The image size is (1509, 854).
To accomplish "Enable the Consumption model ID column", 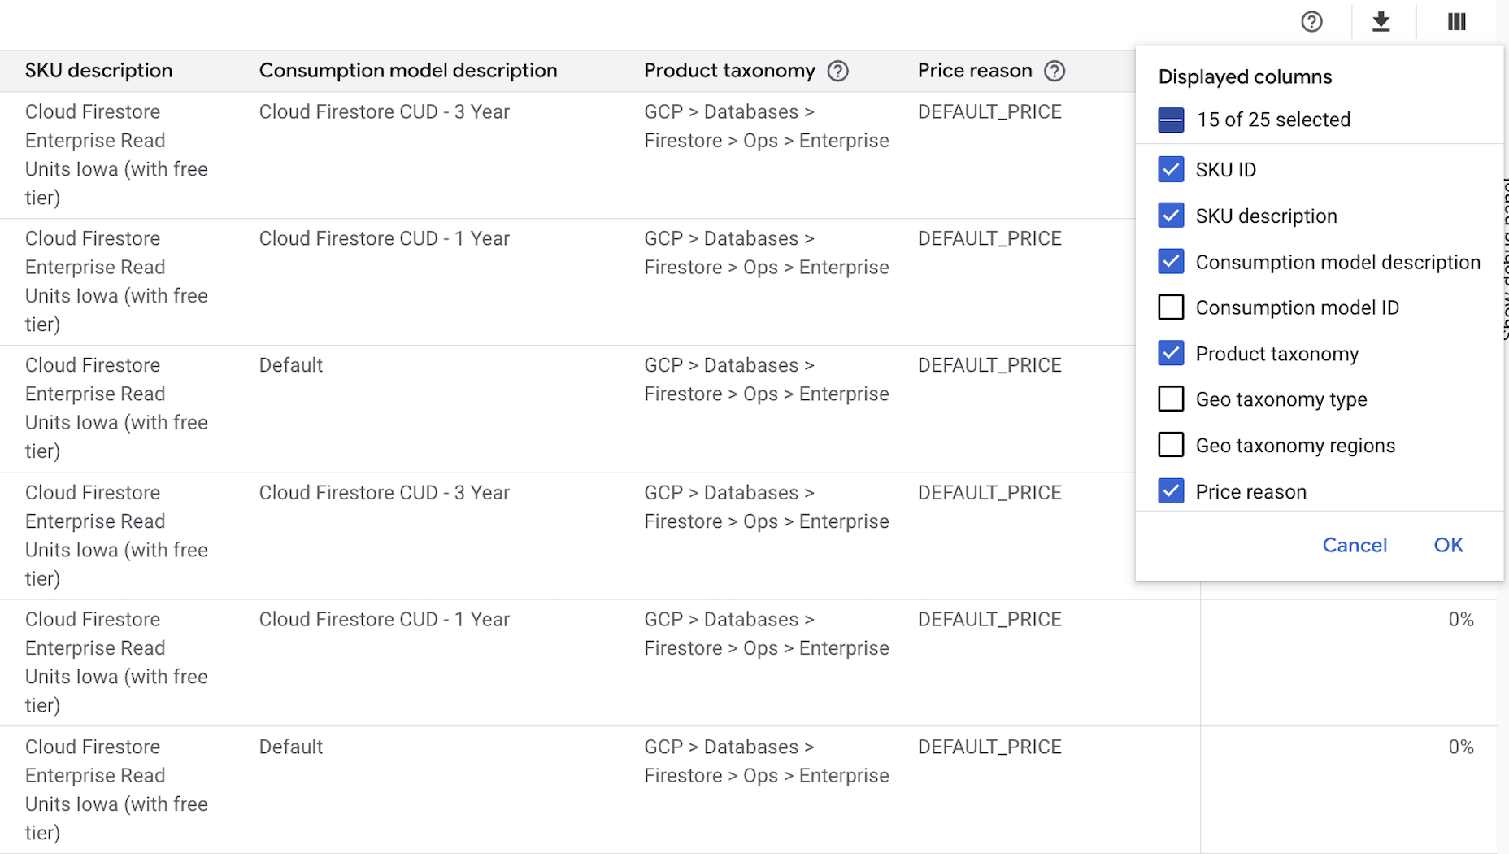I will point(1171,307).
